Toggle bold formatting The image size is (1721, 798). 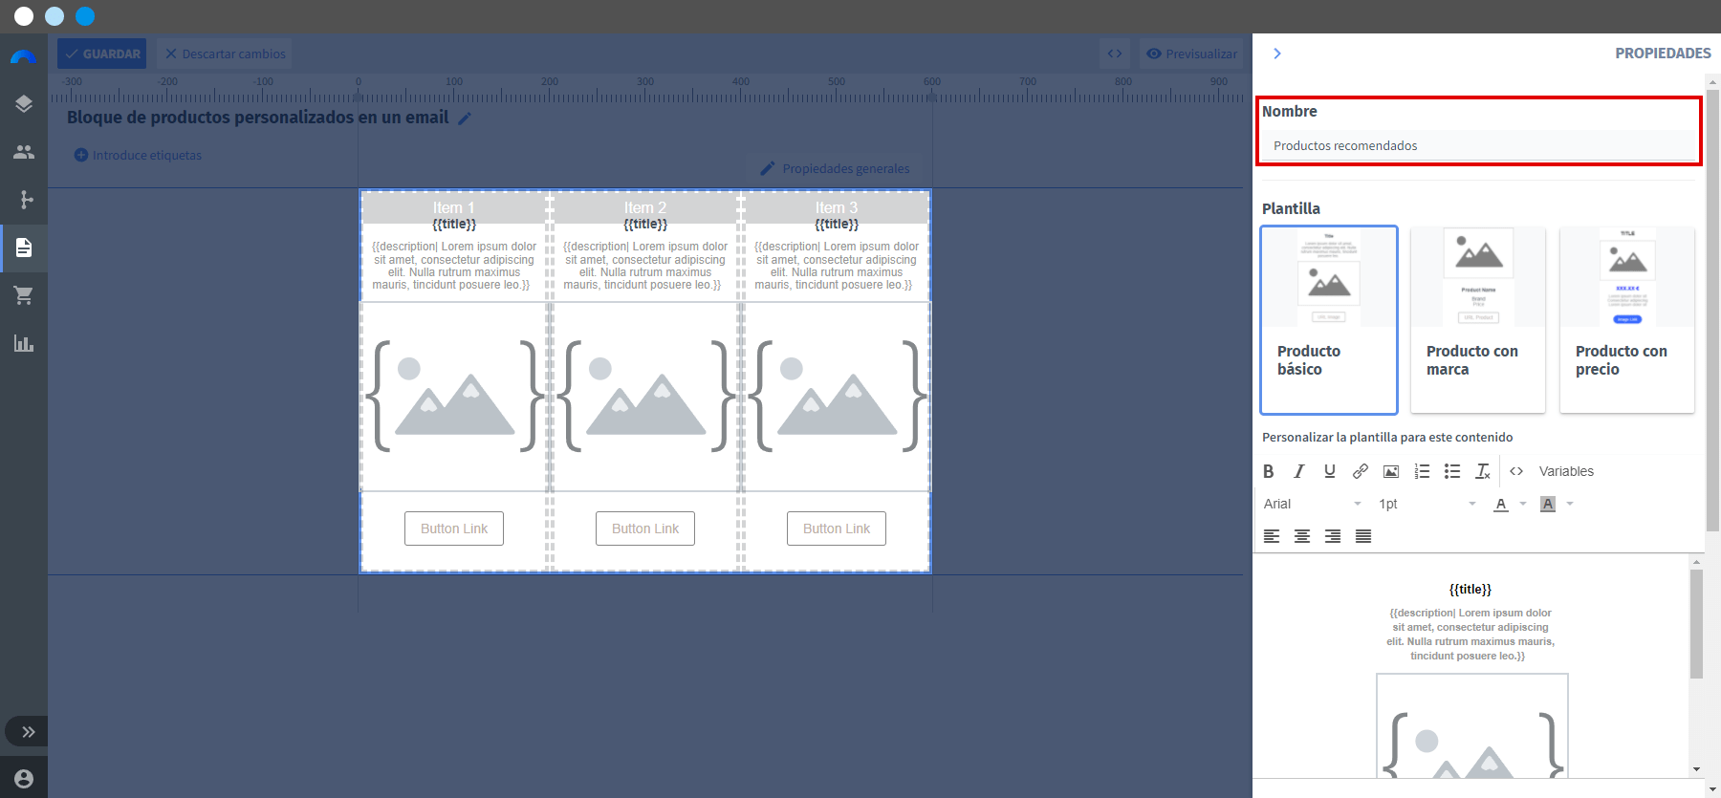pyautogui.click(x=1269, y=471)
